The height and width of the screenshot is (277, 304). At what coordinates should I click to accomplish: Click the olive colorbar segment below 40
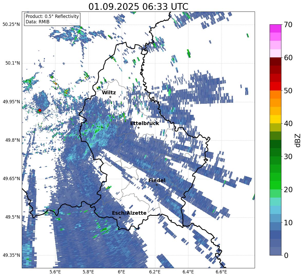point(275,127)
